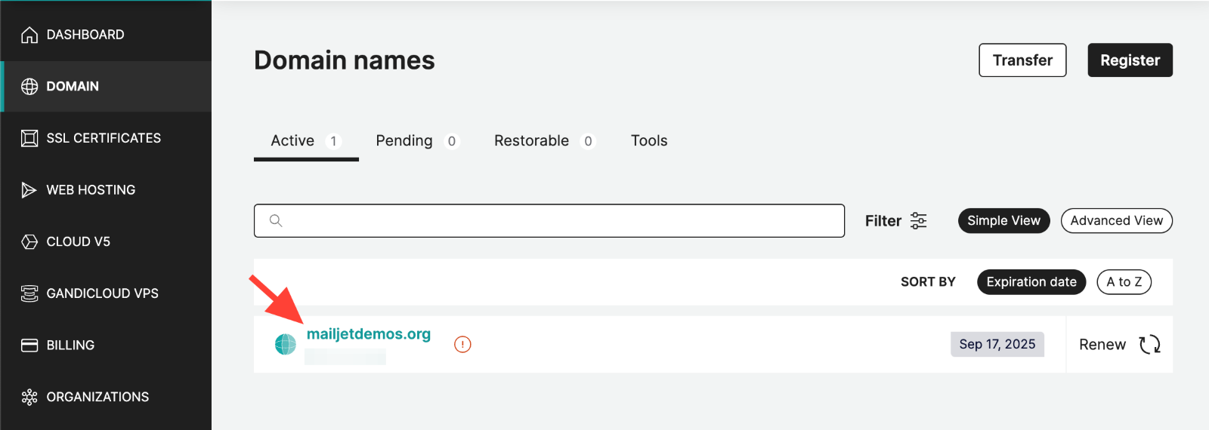
Task: Click the Cloud V5 sidebar icon
Action: coord(29,241)
